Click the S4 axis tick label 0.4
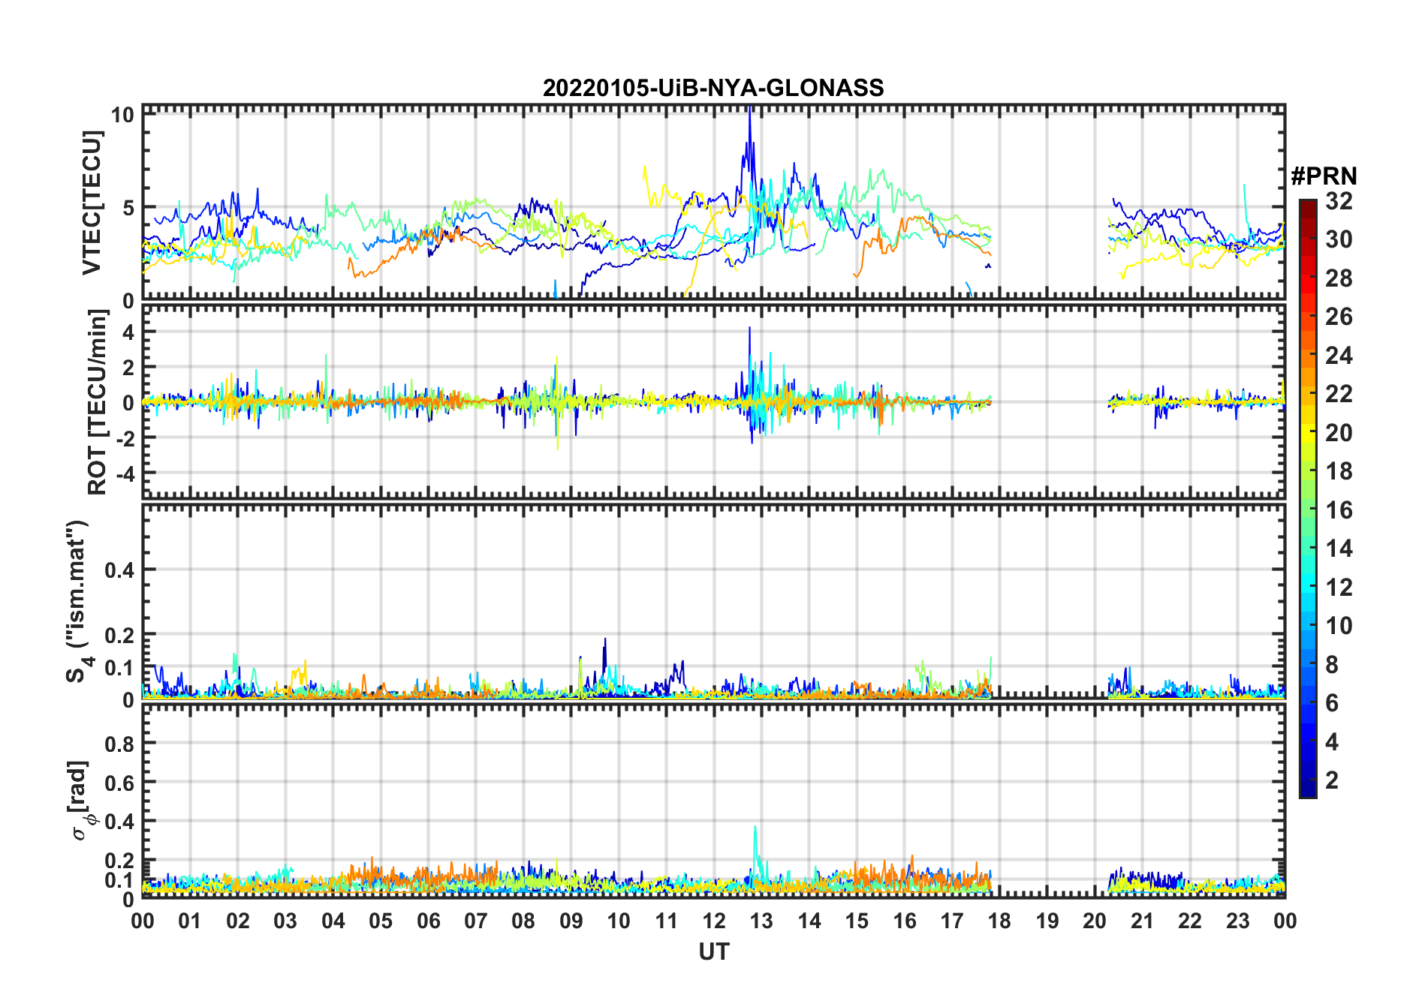1428x998 pixels. [x=119, y=570]
